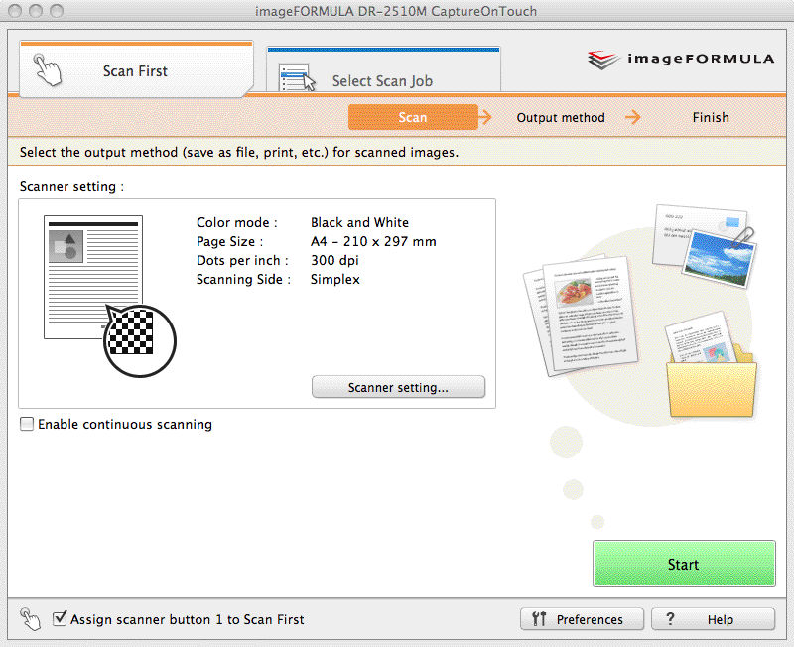Open the Scanner setting... dialog
794x647 pixels.
click(398, 387)
